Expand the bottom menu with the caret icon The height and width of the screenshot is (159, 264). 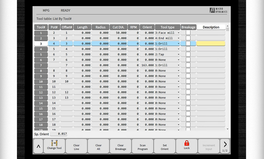coord(38,146)
